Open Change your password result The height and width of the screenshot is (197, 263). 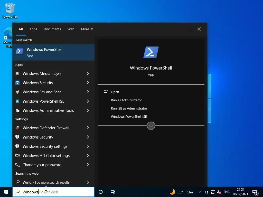(53, 165)
